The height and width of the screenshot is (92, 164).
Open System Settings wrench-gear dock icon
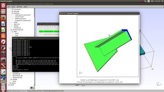pos(3,42)
